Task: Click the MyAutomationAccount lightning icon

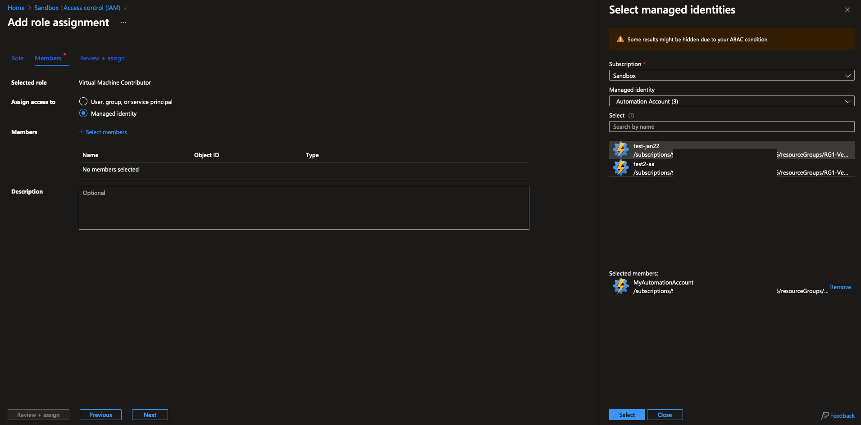Action: 620,286
